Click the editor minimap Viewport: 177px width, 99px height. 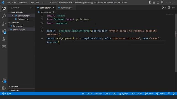point(170,15)
